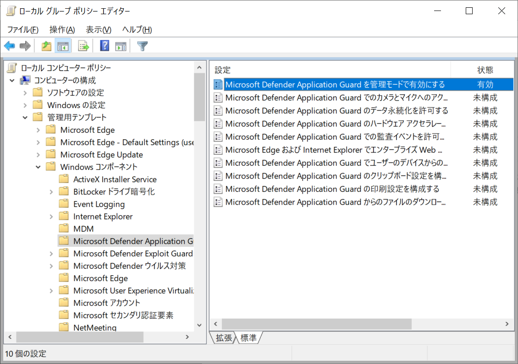Click policy icon for 印刷設定を構成する setting
The height and width of the screenshot is (364, 518).
[x=218, y=189]
